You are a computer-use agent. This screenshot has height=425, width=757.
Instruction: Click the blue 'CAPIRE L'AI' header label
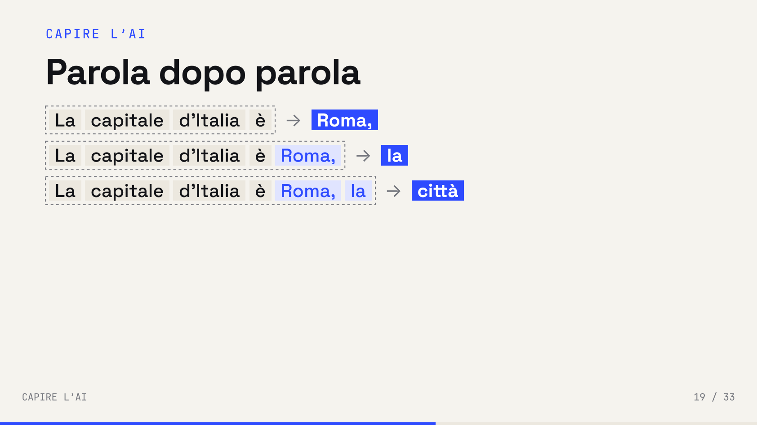coord(96,34)
